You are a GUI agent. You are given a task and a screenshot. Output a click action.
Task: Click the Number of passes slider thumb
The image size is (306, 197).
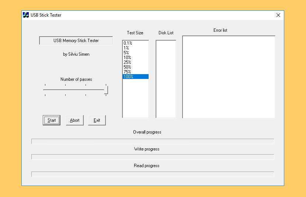[x=106, y=90]
